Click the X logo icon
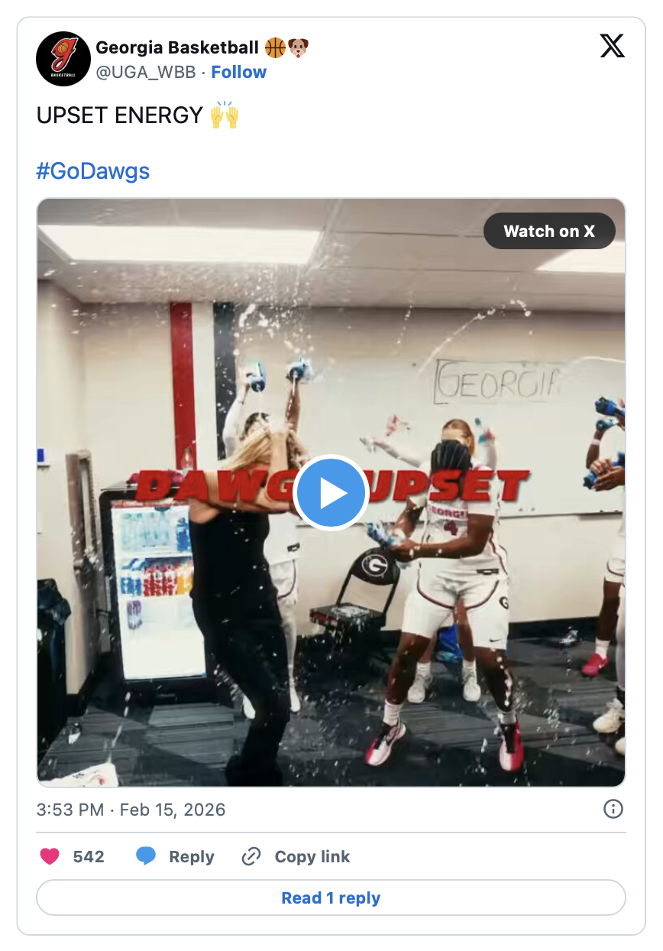 612,47
